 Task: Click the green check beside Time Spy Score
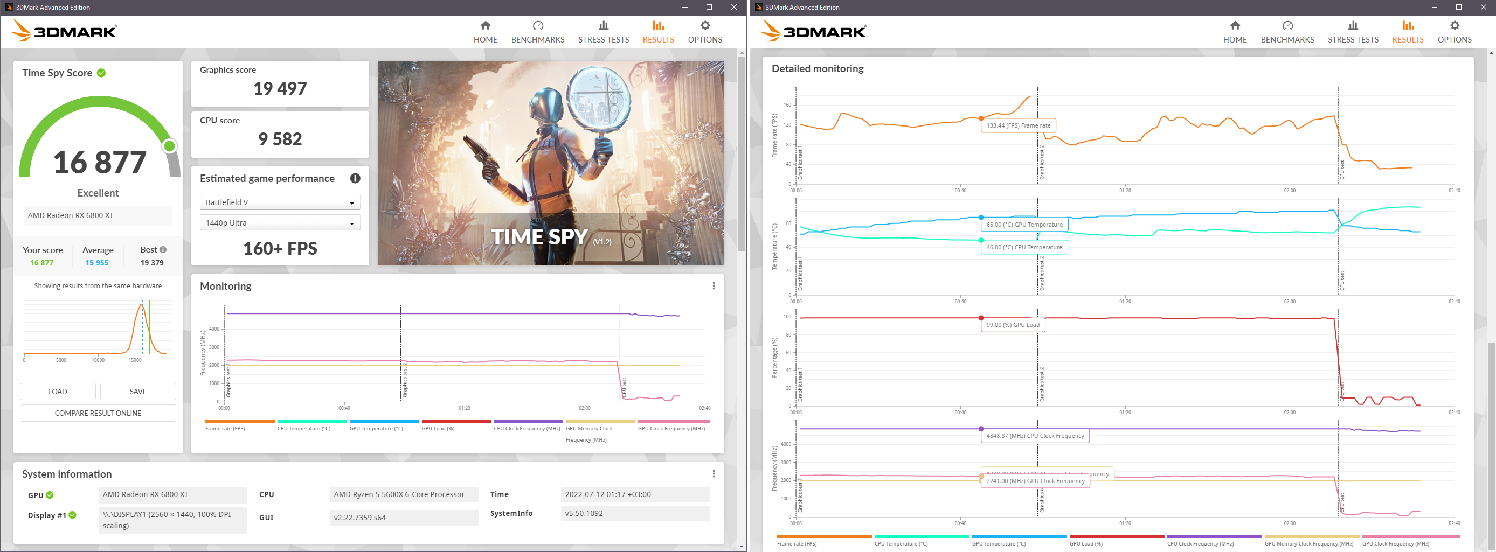coord(102,73)
